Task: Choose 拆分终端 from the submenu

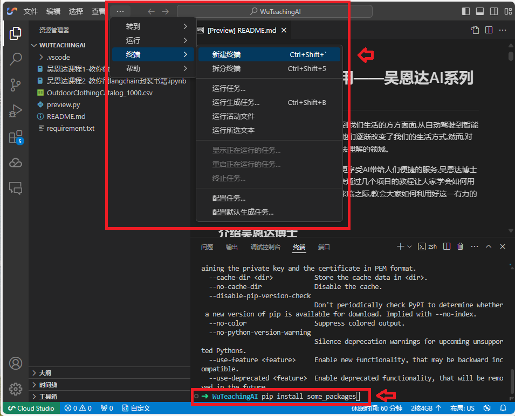Action: 269,68
